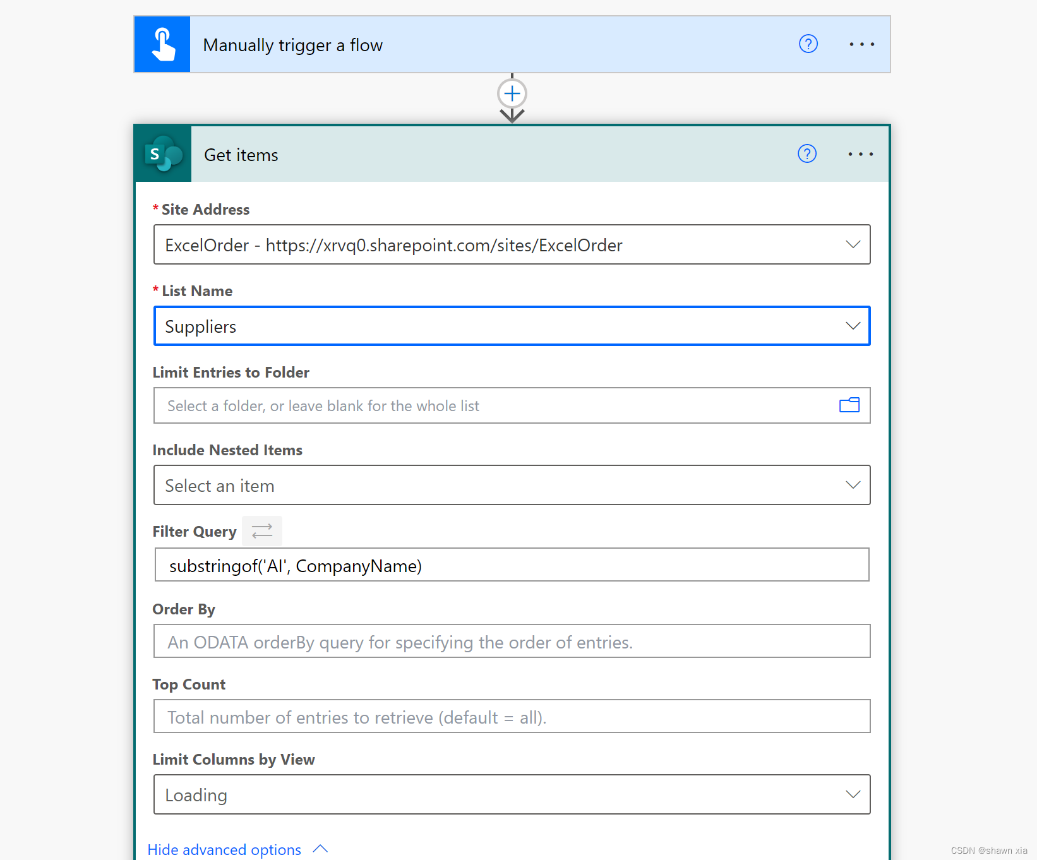The image size is (1037, 860).
Task: Open help for Manually trigger a flow
Action: 808,44
